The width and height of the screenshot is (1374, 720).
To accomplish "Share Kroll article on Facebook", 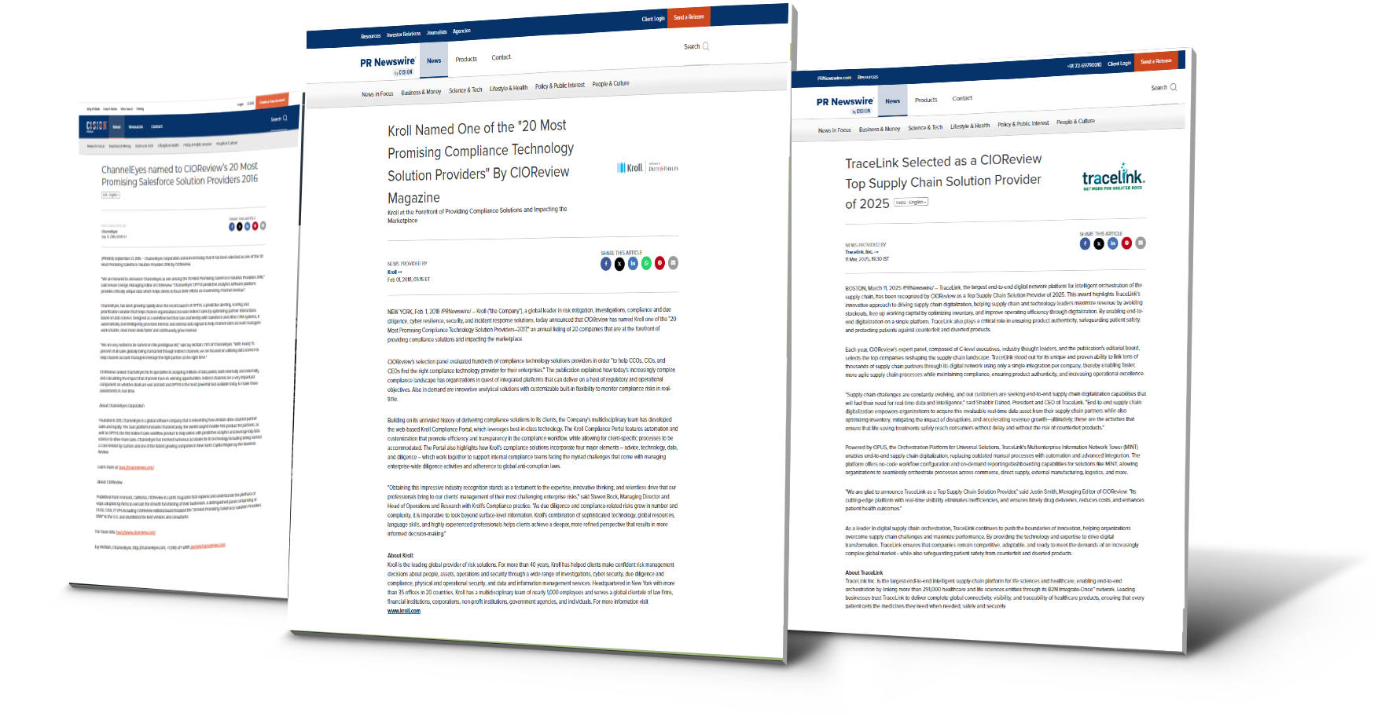I will (x=606, y=264).
